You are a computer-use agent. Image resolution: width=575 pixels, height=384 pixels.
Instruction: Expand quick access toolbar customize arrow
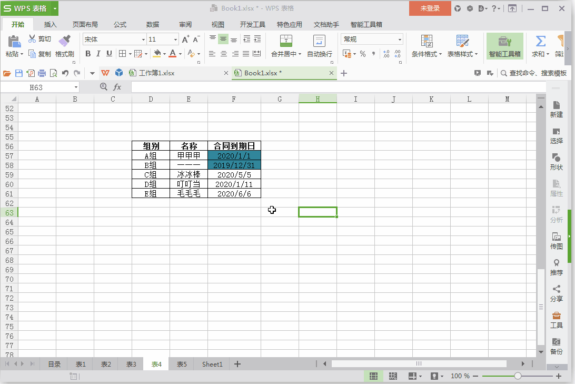pyautogui.click(x=93, y=73)
